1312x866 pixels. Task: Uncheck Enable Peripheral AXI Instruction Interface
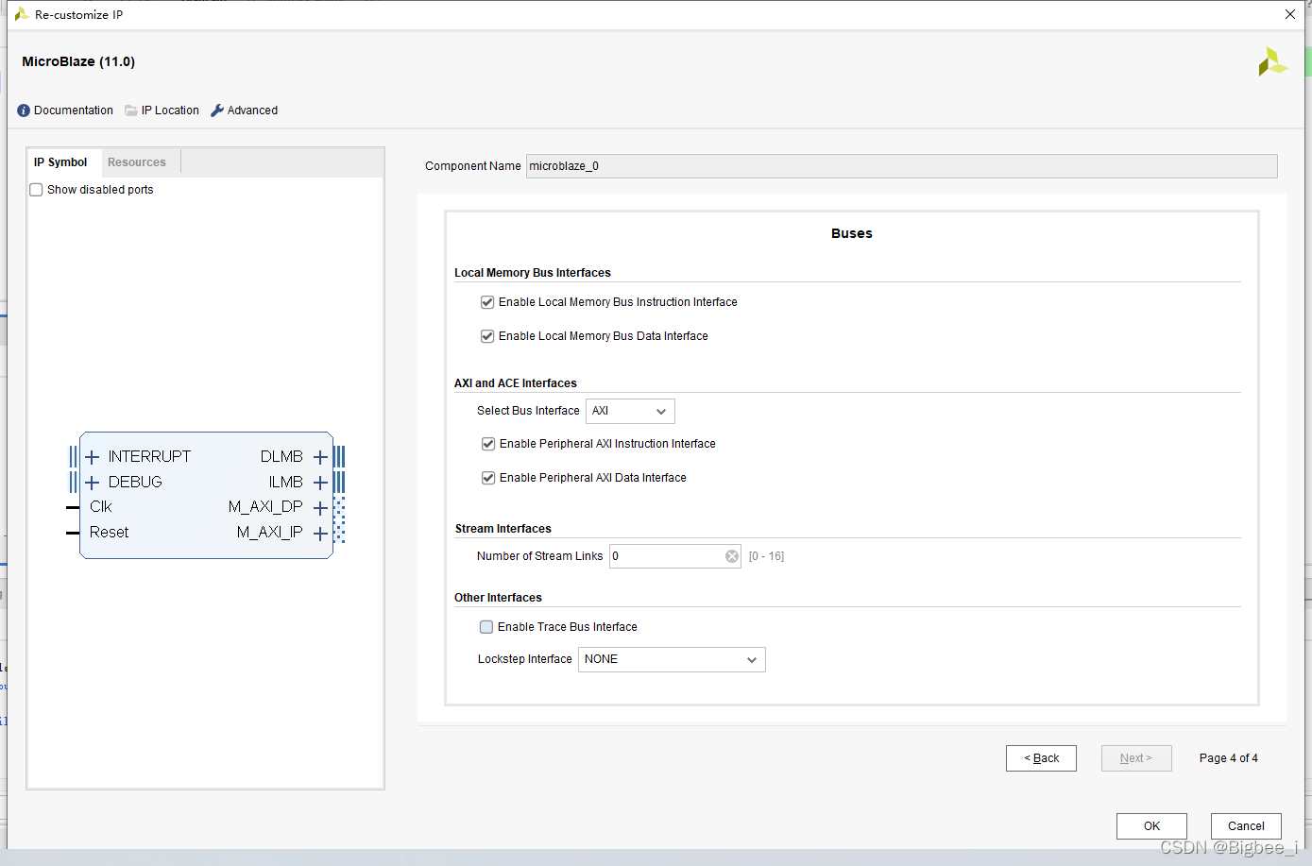click(488, 444)
